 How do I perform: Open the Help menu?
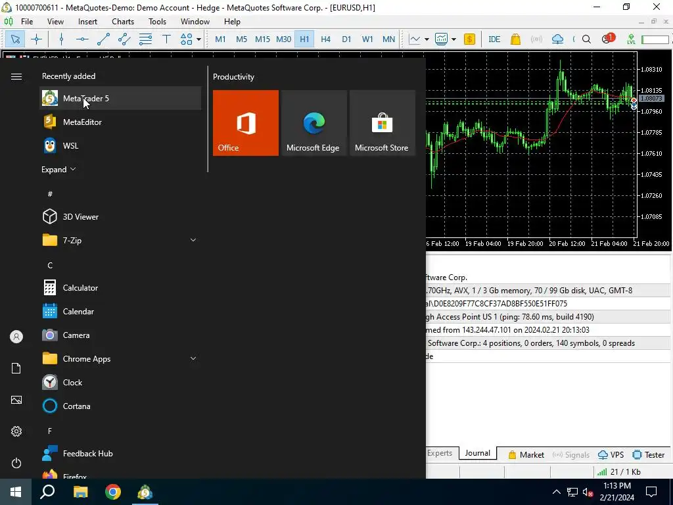point(232,22)
